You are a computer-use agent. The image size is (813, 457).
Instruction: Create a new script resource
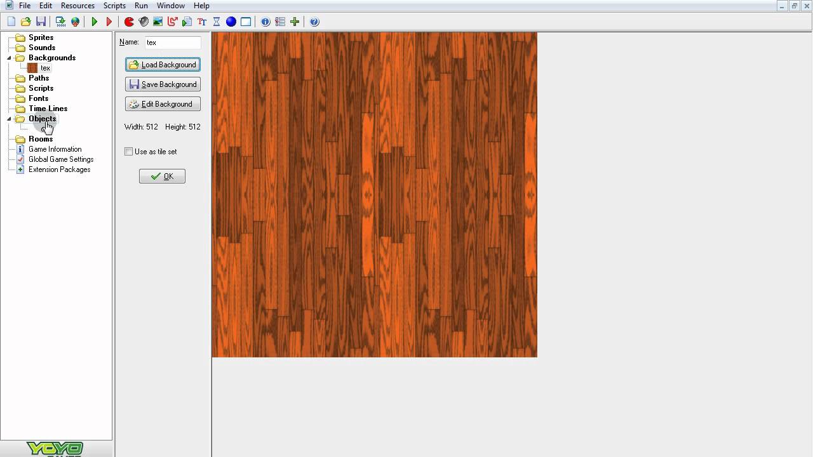point(187,22)
